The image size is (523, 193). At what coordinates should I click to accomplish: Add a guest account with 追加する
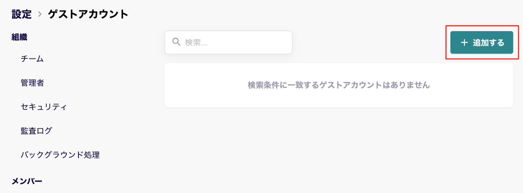[x=482, y=42]
